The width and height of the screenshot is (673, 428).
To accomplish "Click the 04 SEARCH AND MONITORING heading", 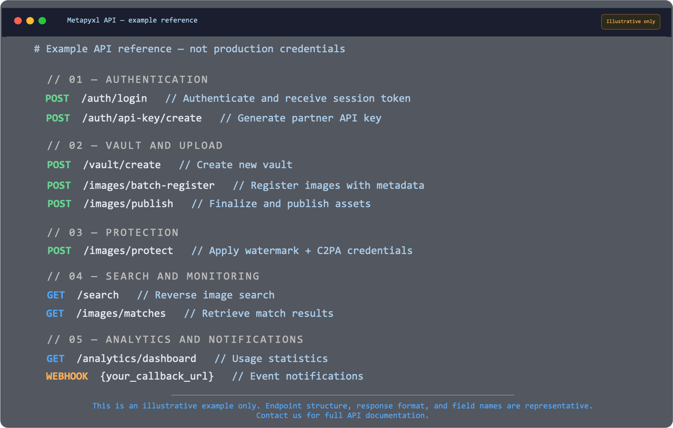I will click(153, 276).
